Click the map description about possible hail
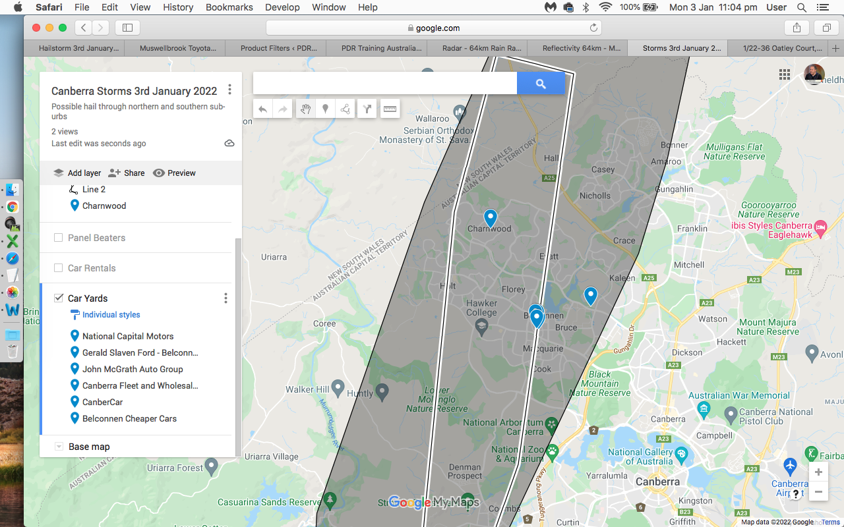This screenshot has width=844, height=527. 138,111
